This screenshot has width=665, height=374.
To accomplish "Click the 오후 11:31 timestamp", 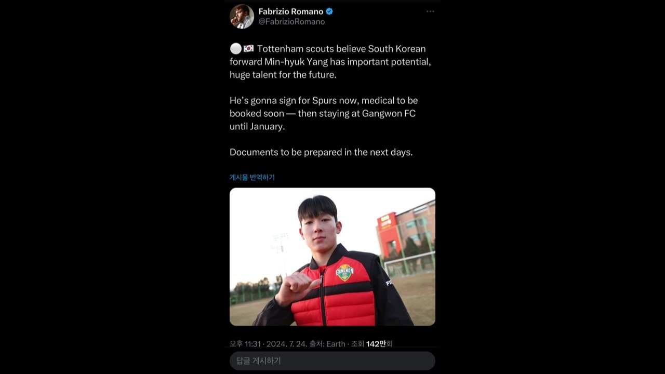I will [246, 343].
